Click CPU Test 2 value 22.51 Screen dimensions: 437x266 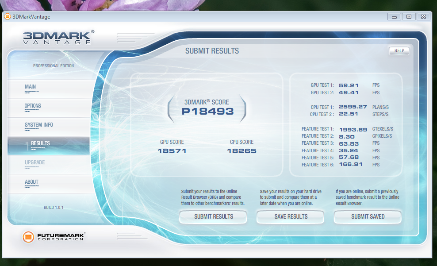click(x=349, y=114)
